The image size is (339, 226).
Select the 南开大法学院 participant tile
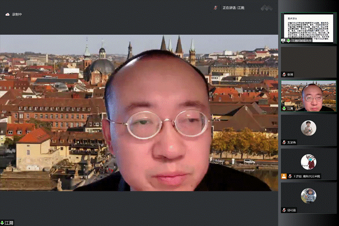pos(308,164)
